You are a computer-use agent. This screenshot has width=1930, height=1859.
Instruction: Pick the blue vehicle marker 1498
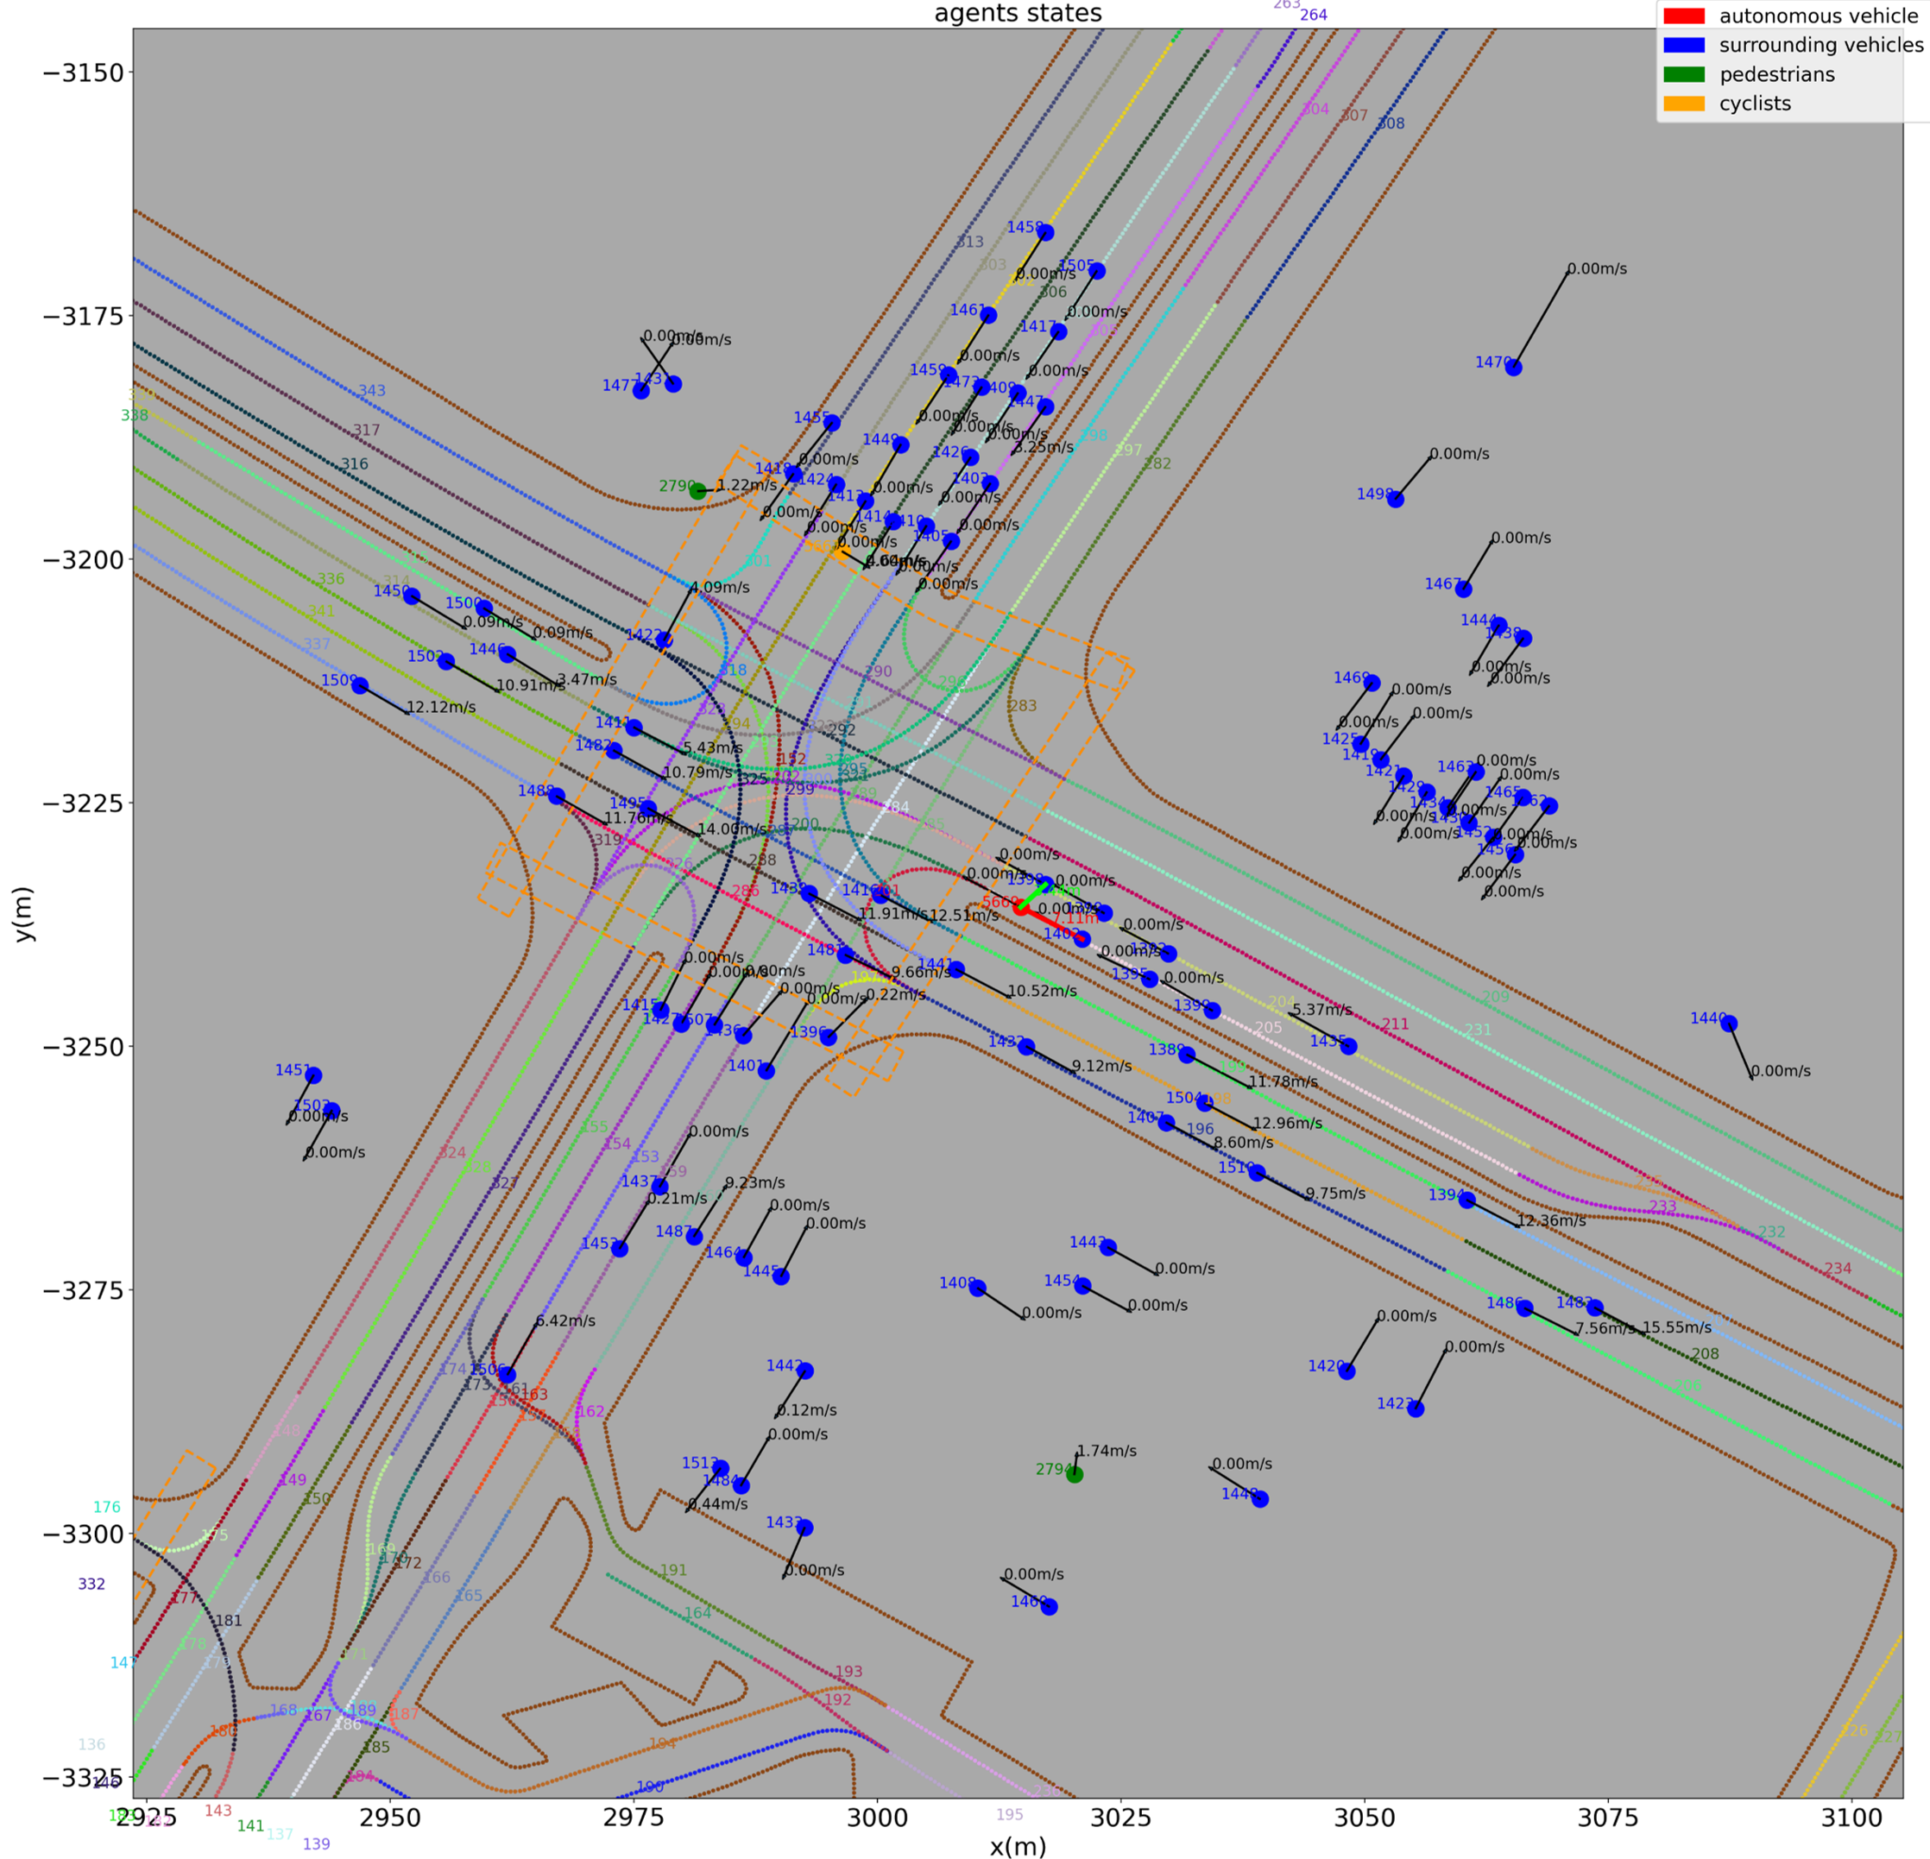(1396, 499)
